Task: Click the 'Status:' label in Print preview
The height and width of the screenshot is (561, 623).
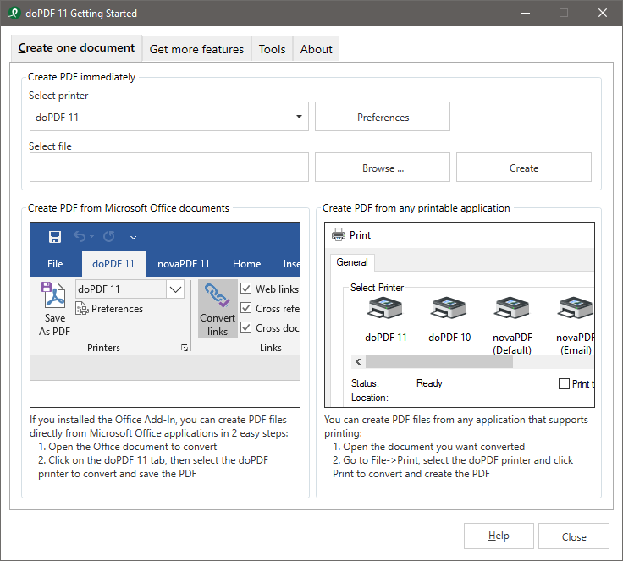Action: [365, 383]
